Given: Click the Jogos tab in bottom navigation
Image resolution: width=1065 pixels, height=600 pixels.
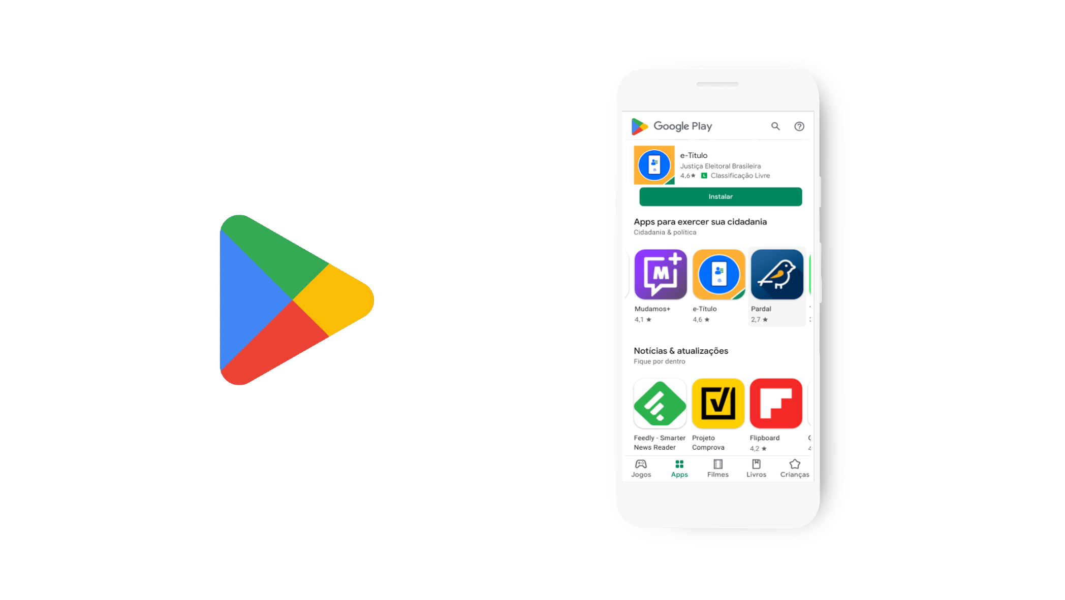Looking at the screenshot, I should tap(641, 468).
